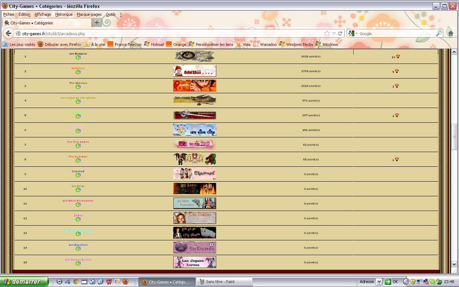Click the trophy icon in The Warriors row
The width and height of the screenshot is (459, 287).
pos(397,86)
